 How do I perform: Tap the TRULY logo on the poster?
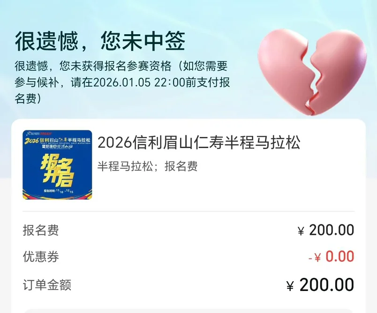[x=45, y=134]
